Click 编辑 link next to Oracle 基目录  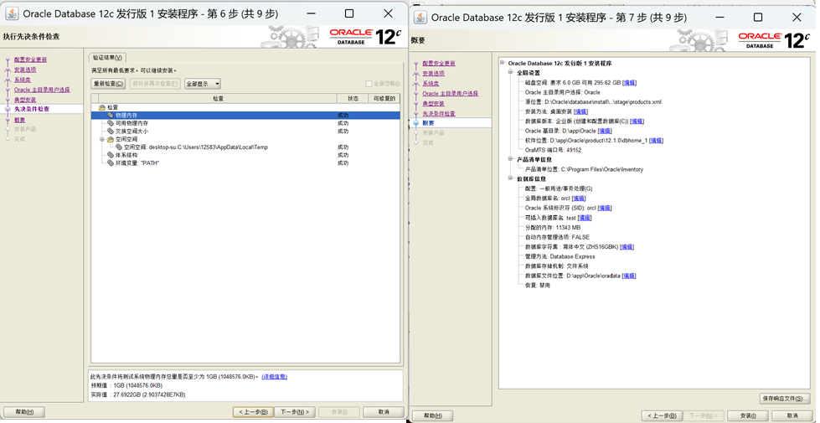(605, 131)
